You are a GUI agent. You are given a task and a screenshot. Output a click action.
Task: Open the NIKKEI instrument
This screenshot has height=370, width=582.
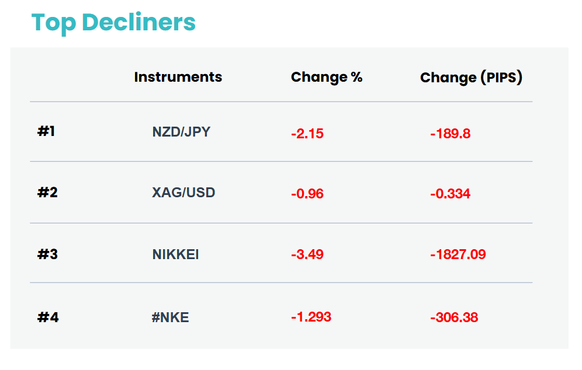(x=175, y=254)
